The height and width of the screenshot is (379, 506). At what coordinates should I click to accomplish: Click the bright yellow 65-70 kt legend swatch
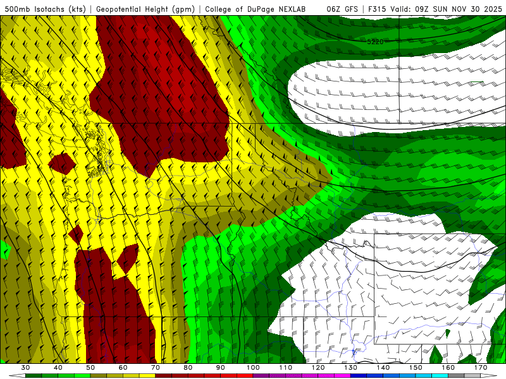tap(147, 376)
